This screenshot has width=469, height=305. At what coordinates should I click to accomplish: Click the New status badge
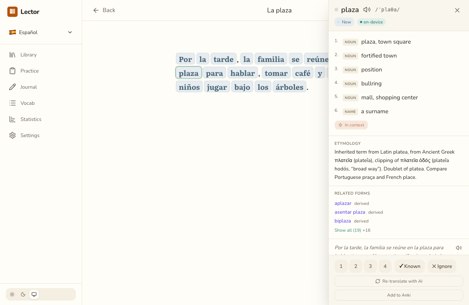tap(344, 22)
